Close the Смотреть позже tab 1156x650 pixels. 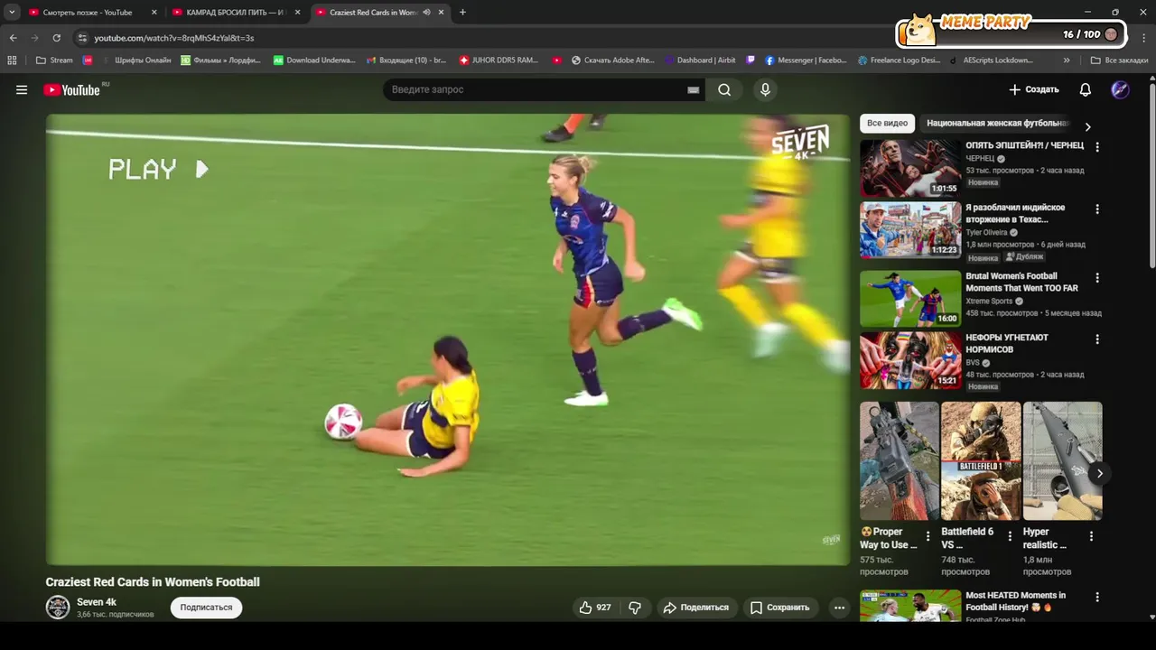[x=154, y=13]
